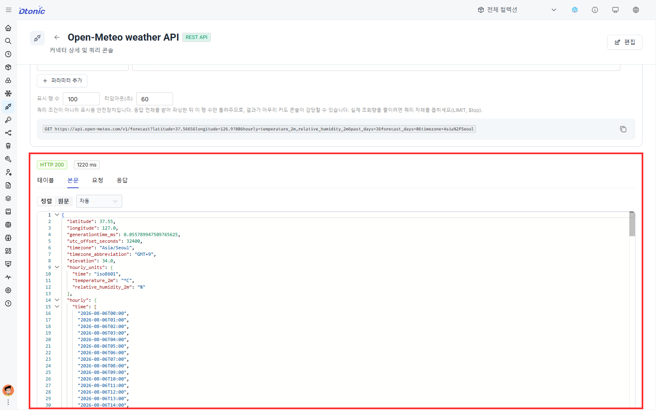Image resolution: width=656 pixels, height=410 pixels.
Task: Switch to the 요청 tab
Action: [98, 180]
